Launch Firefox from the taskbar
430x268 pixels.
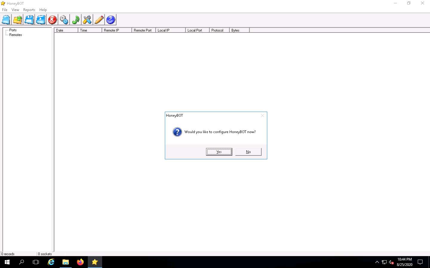point(80,262)
